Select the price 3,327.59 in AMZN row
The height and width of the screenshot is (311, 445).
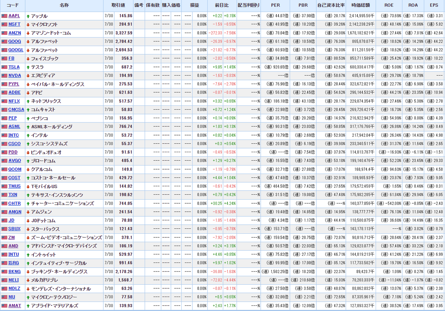click(123, 33)
